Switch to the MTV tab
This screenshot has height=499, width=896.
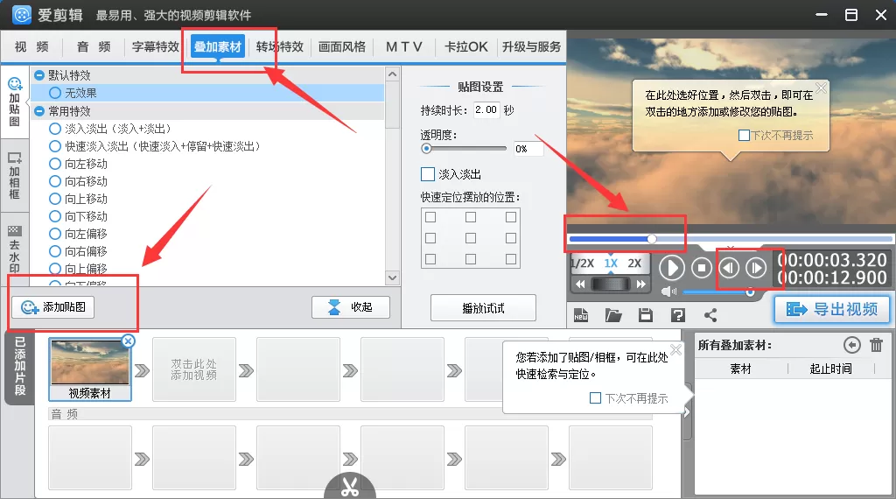coord(404,47)
